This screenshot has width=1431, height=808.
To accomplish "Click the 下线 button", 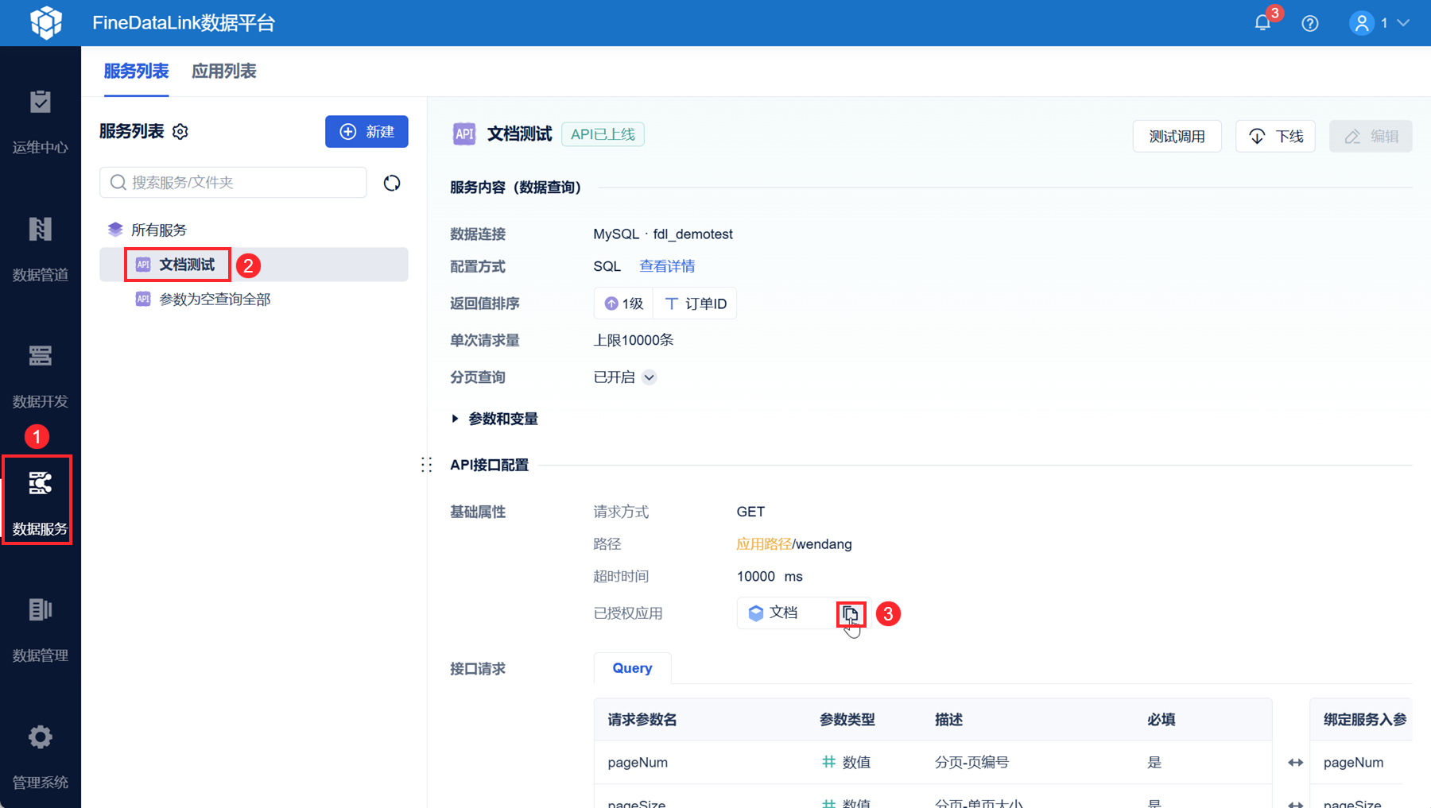I will tap(1275, 136).
